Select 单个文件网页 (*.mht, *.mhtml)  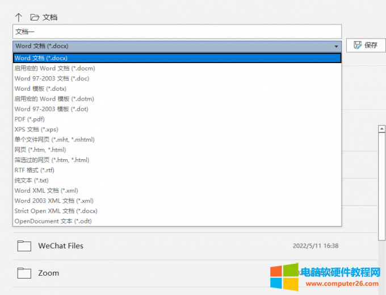point(177,139)
